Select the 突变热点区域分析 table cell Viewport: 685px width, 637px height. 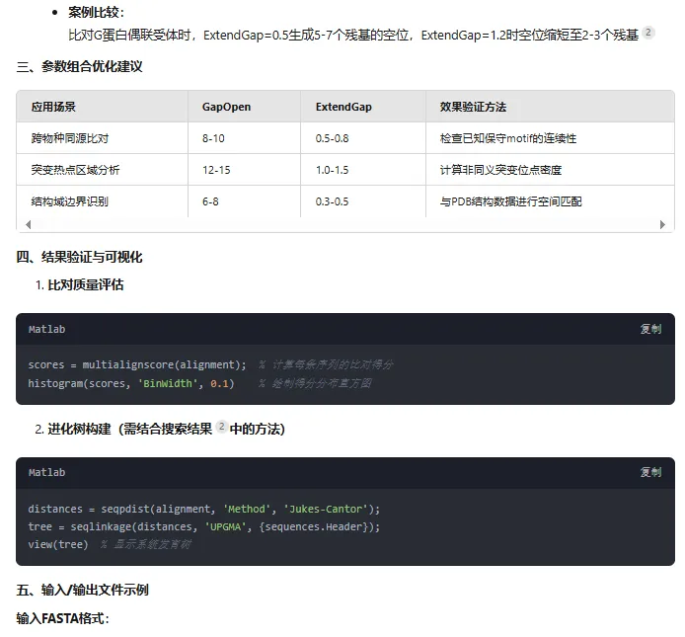click(x=75, y=170)
